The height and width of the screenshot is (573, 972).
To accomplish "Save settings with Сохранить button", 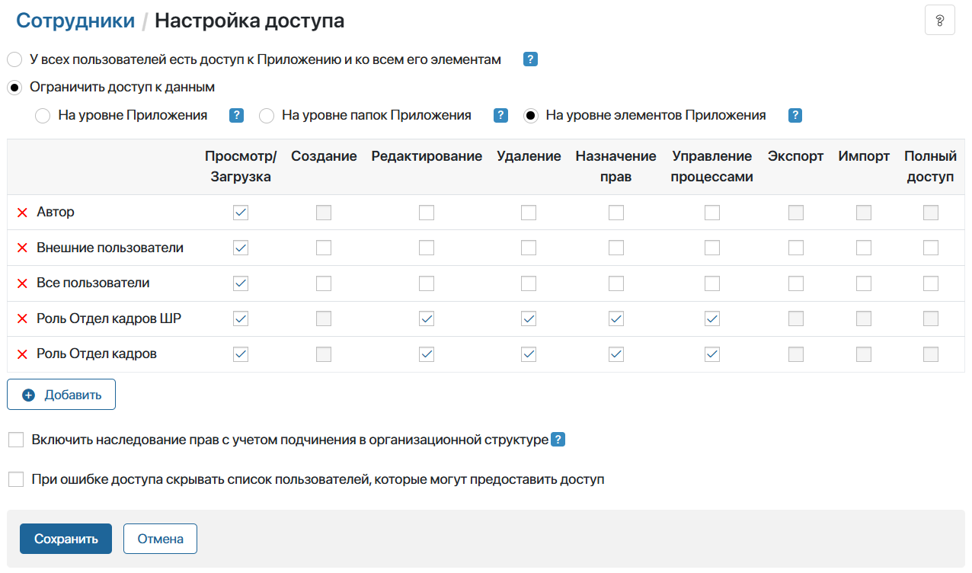I will [x=66, y=539].
